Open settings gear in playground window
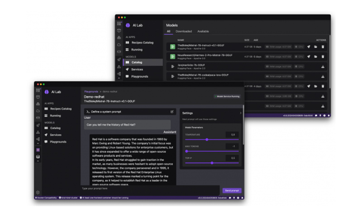The height and width of the screenshot is (217, 362). point(38,193)
